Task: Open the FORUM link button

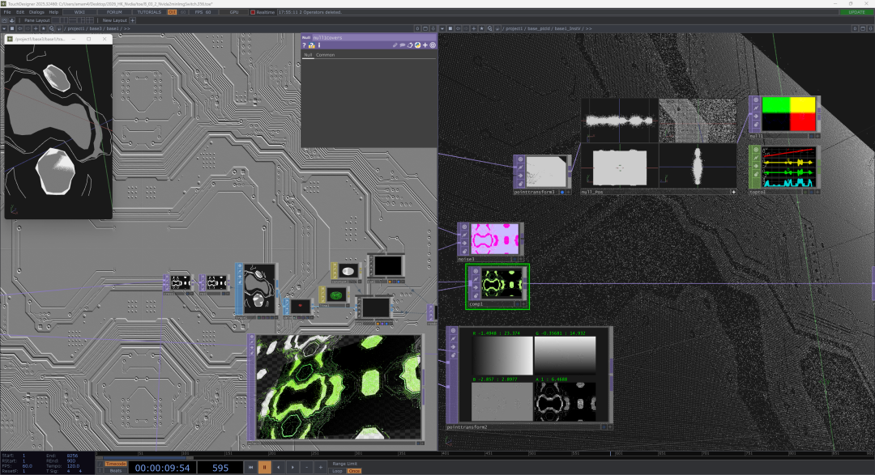Action: 114,12
